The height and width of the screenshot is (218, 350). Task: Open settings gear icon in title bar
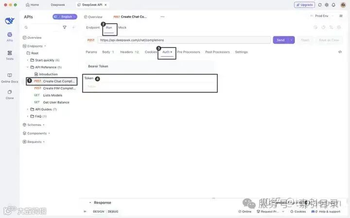point(327,5)
